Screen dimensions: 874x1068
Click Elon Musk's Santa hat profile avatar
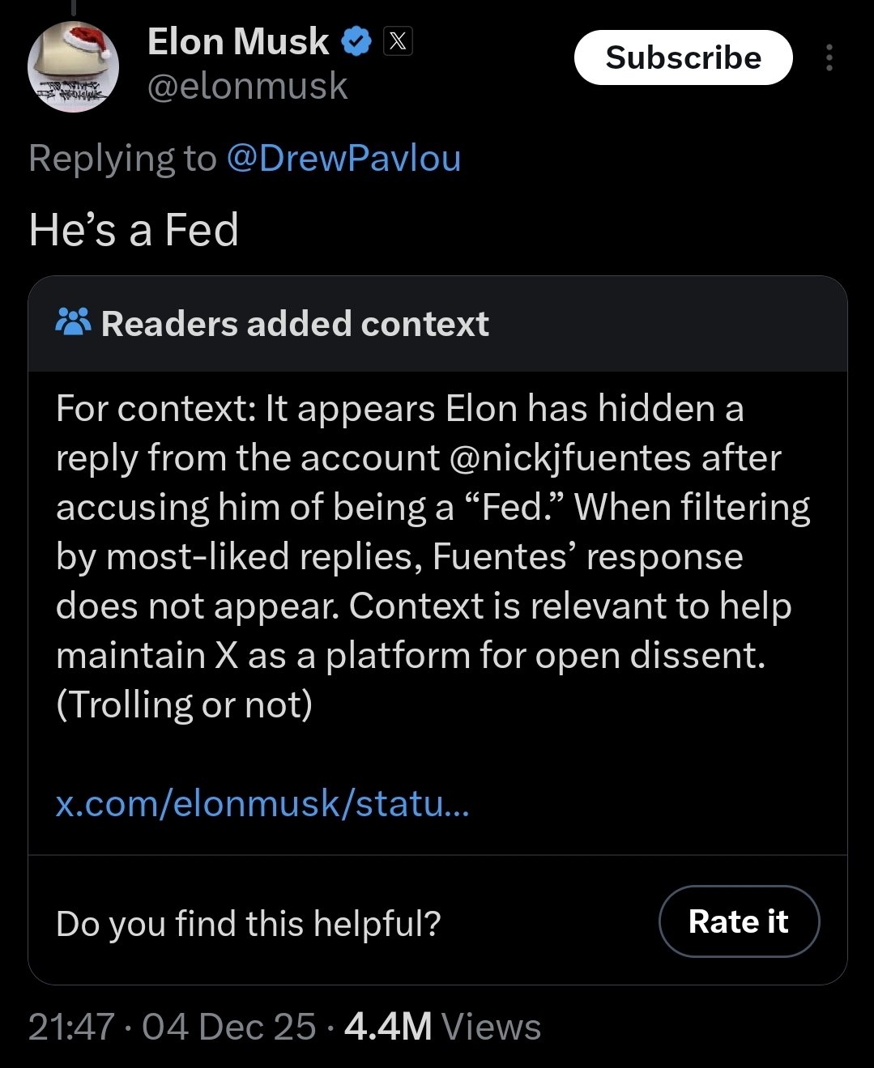[x=73, y=66]
